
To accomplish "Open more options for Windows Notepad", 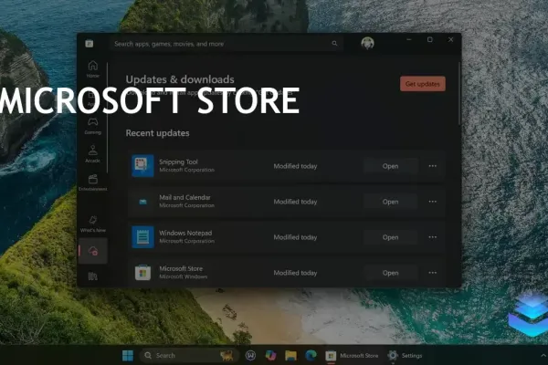I will coord(432,237).
